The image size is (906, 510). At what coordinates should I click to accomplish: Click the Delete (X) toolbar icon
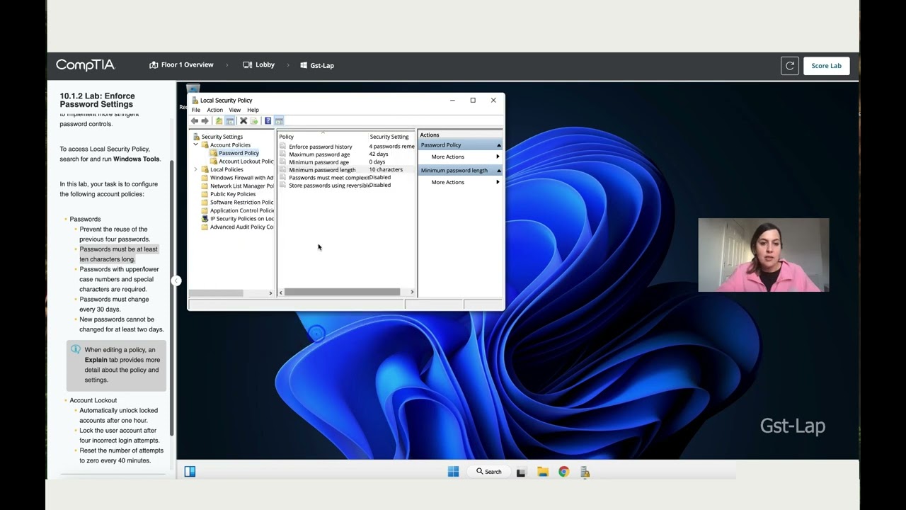point(243,120)
